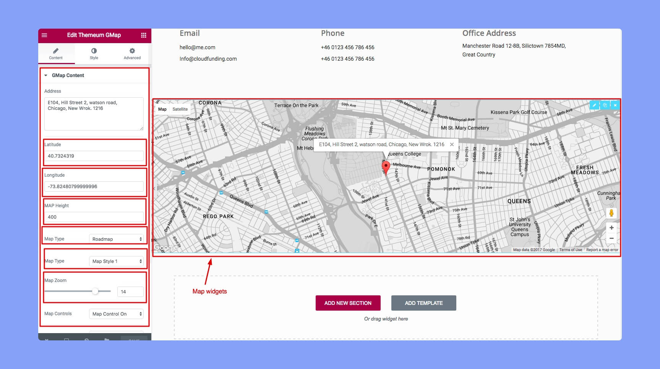This screenshot has height=369, width=660.
Task: Click the Phone heading
Action: [332, 33]
